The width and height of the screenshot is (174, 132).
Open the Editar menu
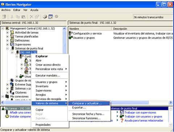(x=17, y=10)
